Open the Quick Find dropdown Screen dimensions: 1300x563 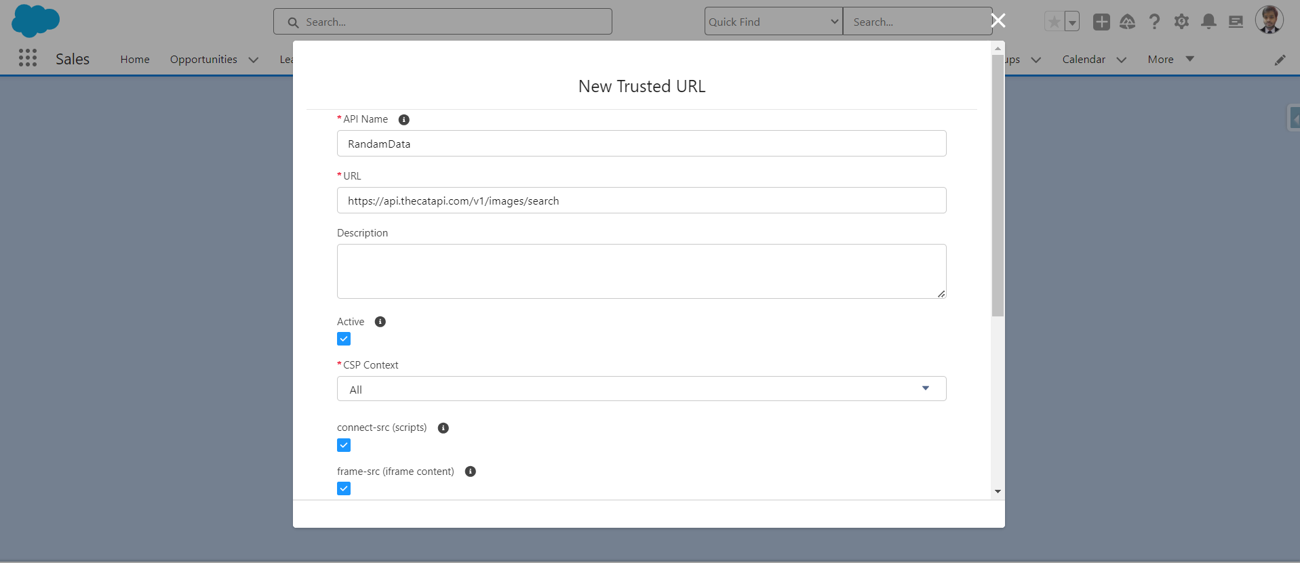[x=773, y=22]
